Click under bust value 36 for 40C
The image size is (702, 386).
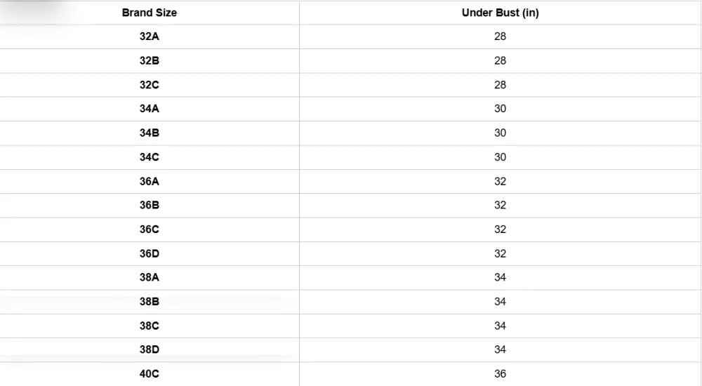[500, 374]
